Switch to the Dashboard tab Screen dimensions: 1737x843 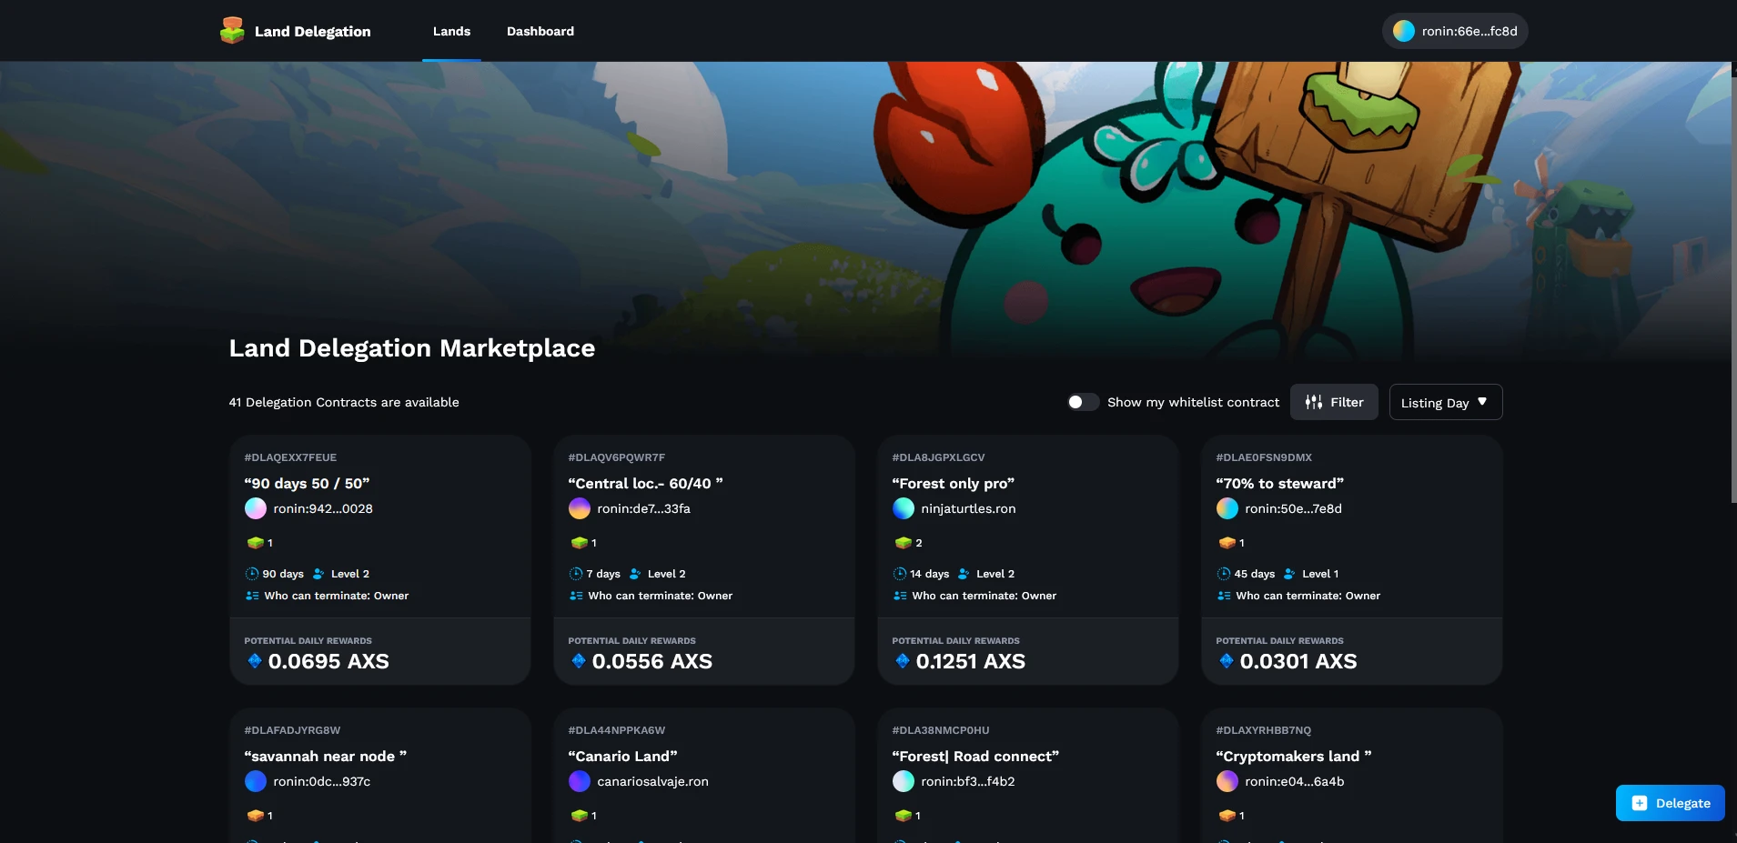(x=540, y=31)
